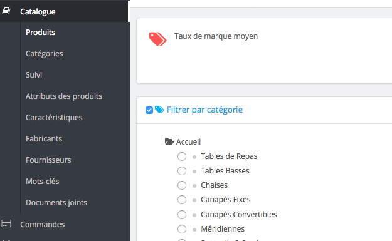The image size is (392, 241).
Task: Open the Catalogue menu section
Action: [38, 11]
